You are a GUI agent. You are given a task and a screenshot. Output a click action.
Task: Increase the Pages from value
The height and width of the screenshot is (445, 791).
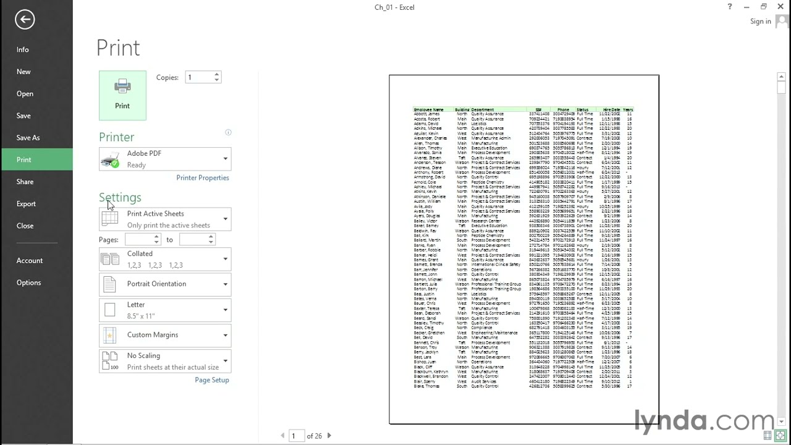point(156,237)
